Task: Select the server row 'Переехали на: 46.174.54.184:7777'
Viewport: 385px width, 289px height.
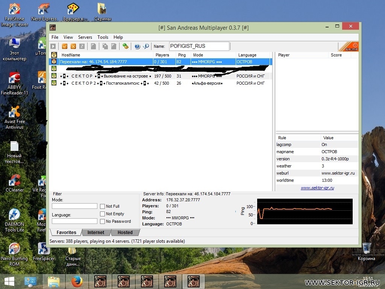Action: coord(161,62)
